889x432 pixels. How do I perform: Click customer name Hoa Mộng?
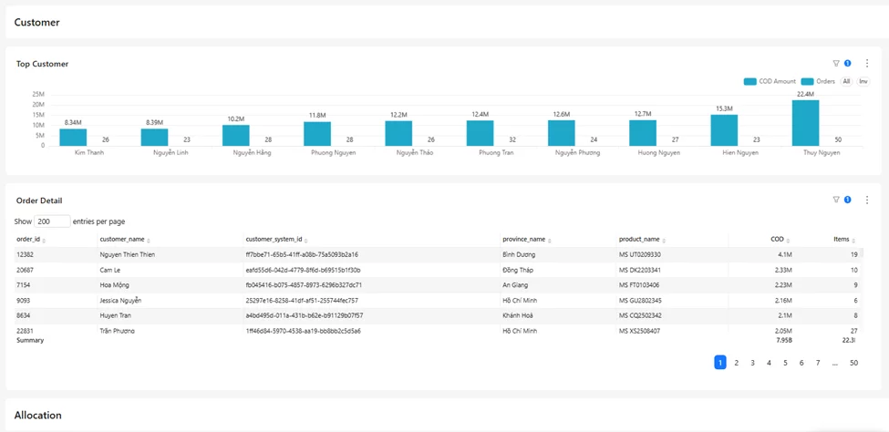coord(113,285)
